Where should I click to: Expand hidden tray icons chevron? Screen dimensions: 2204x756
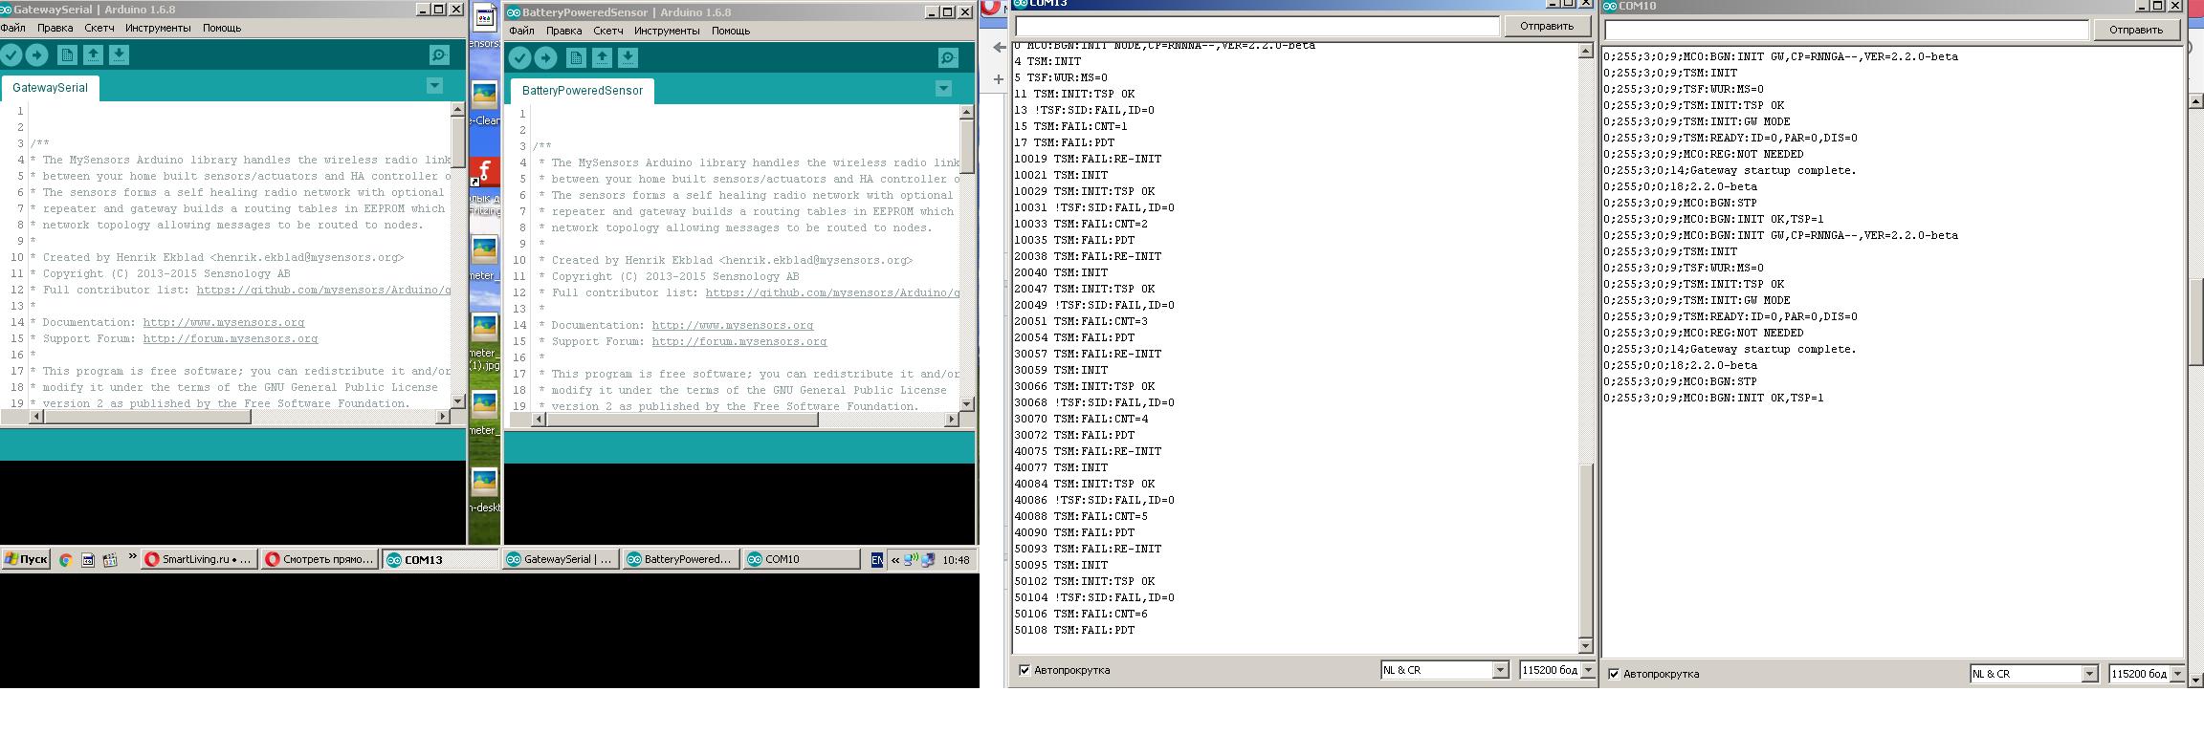click(x=895, y=560)
